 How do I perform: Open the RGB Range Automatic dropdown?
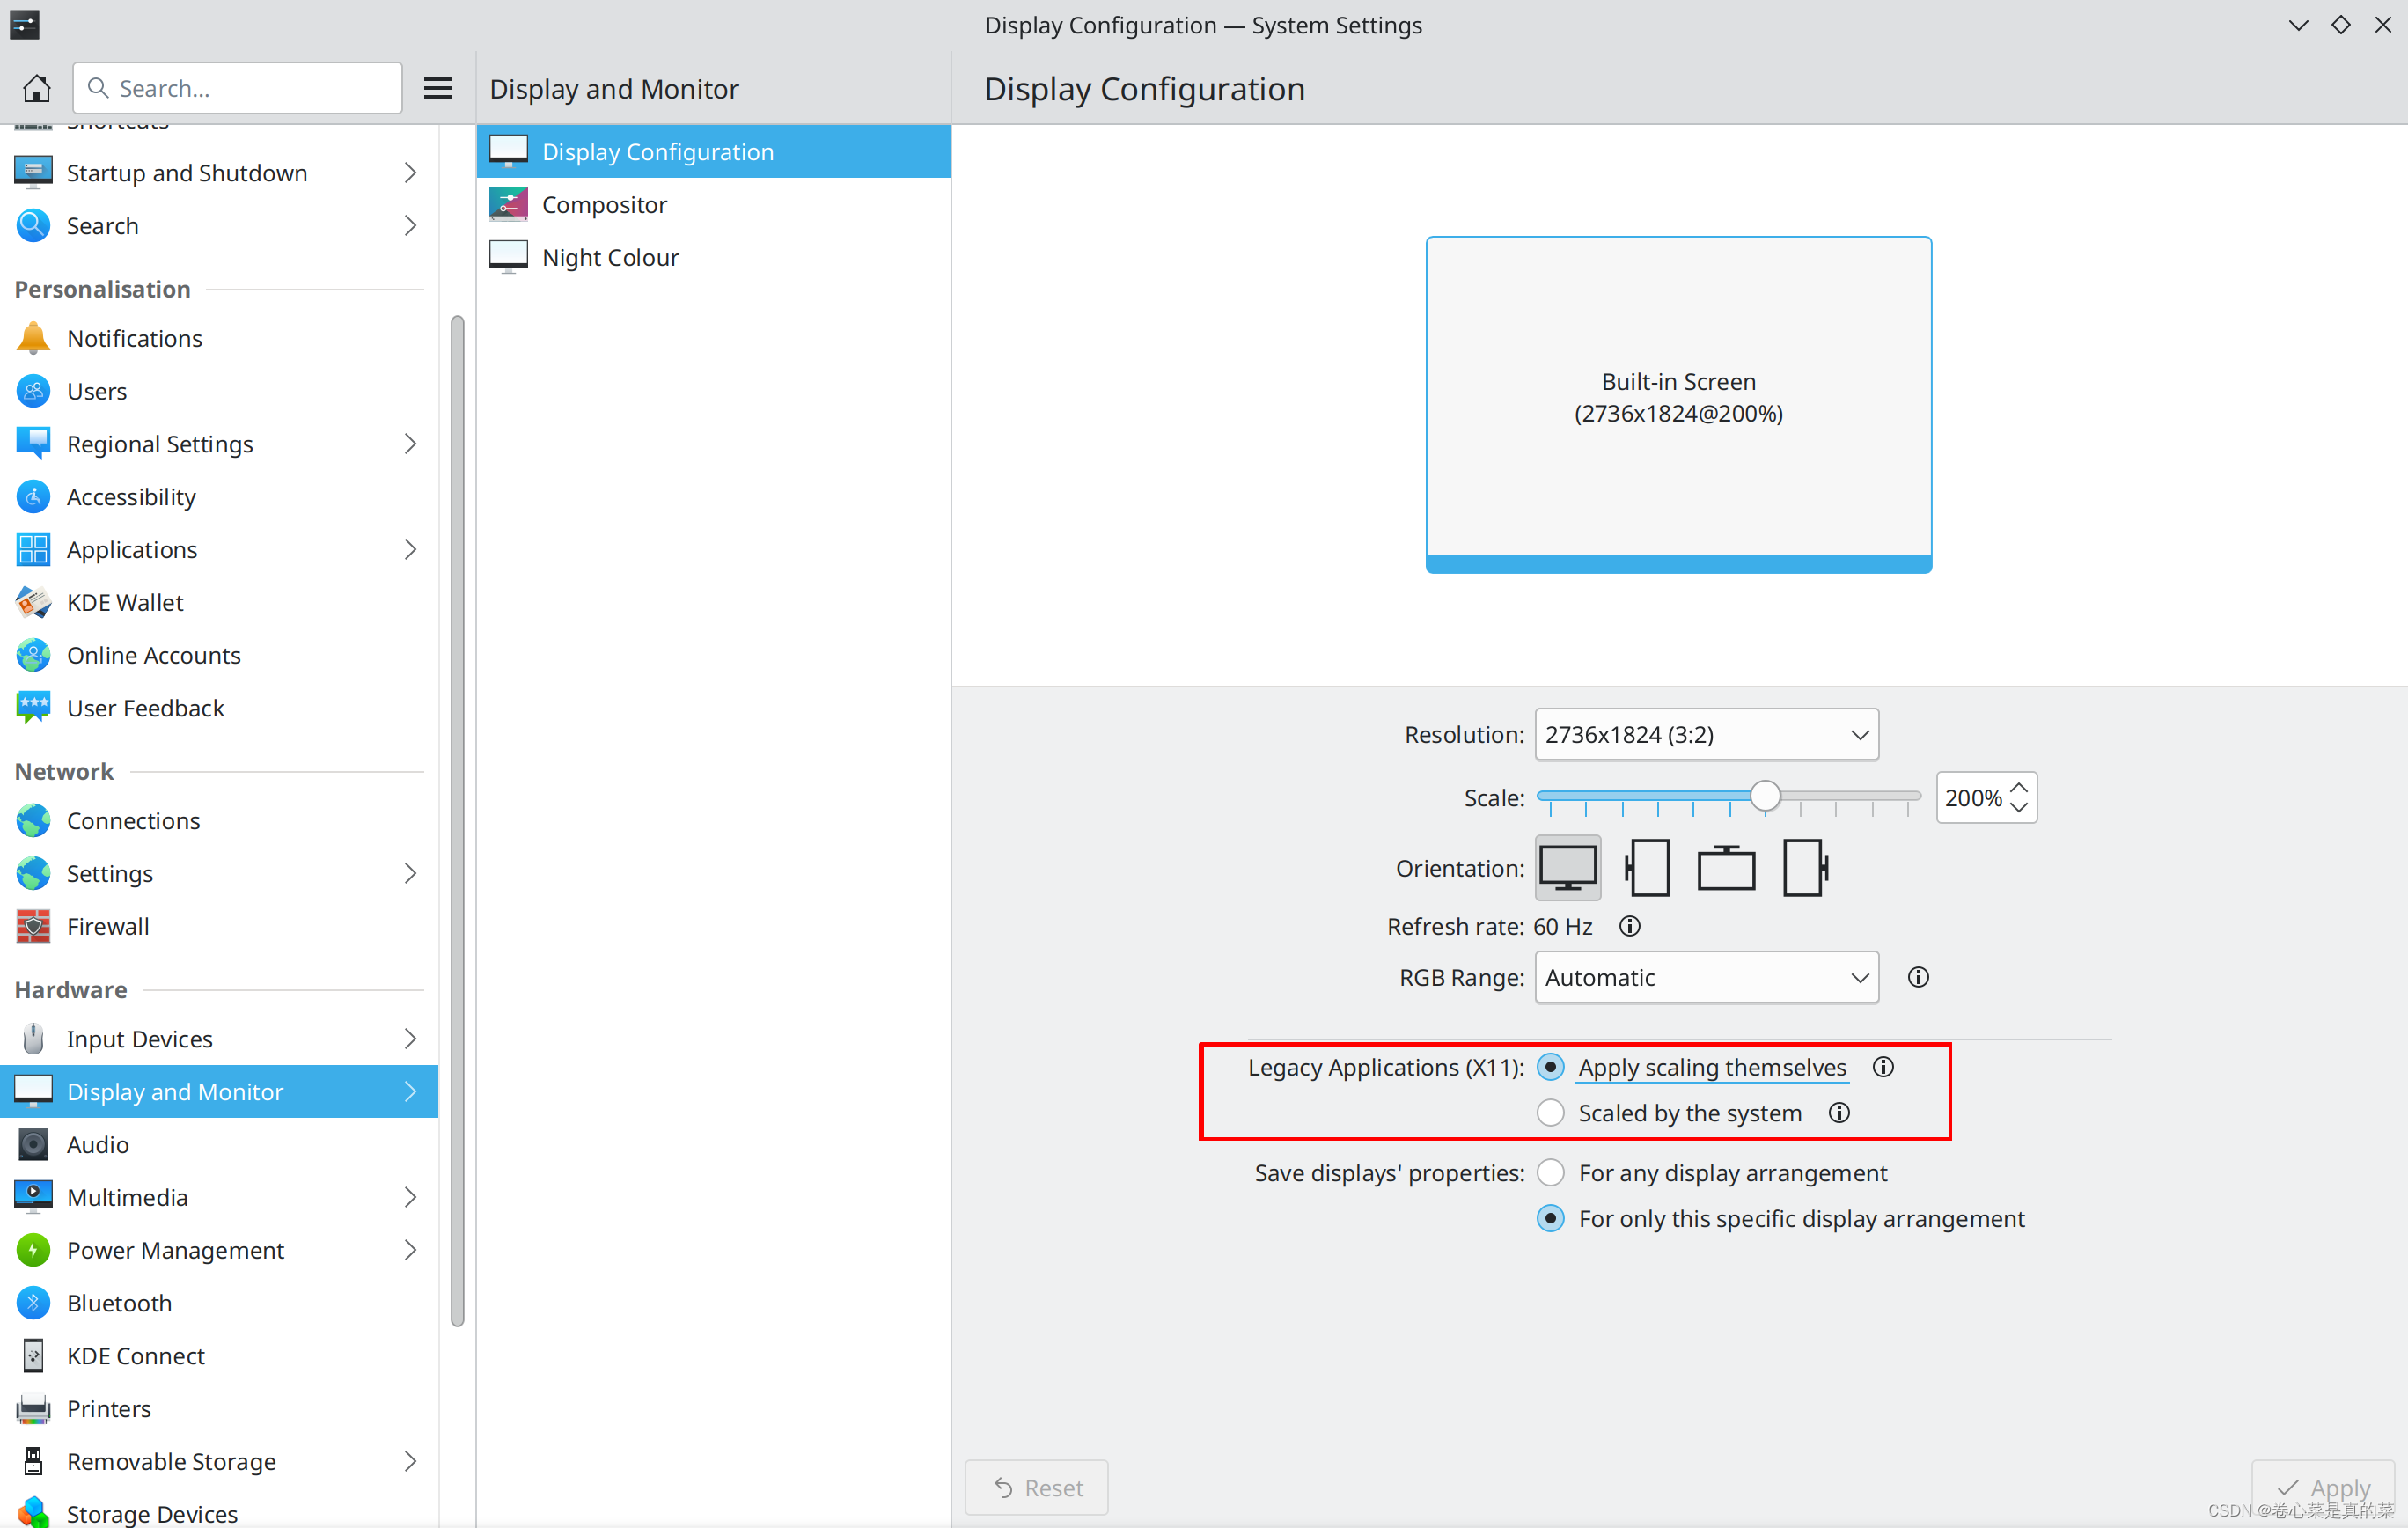tap(1706, 977)
